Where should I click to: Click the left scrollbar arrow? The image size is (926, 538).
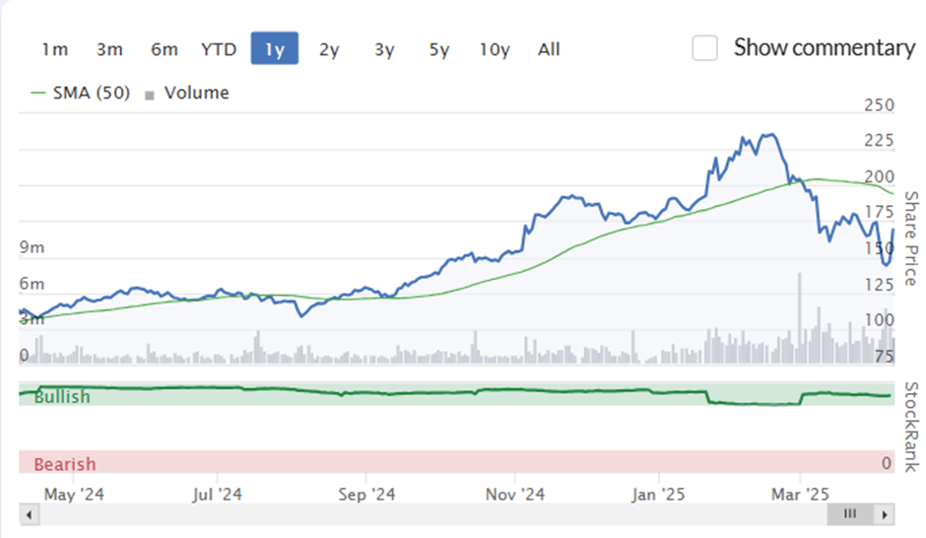pos(29,514)
